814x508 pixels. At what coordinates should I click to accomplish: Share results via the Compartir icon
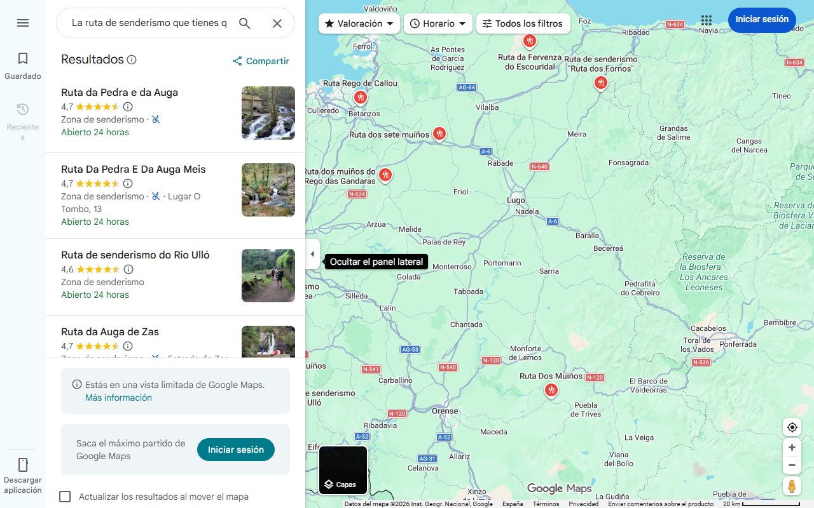coord(237,61)
